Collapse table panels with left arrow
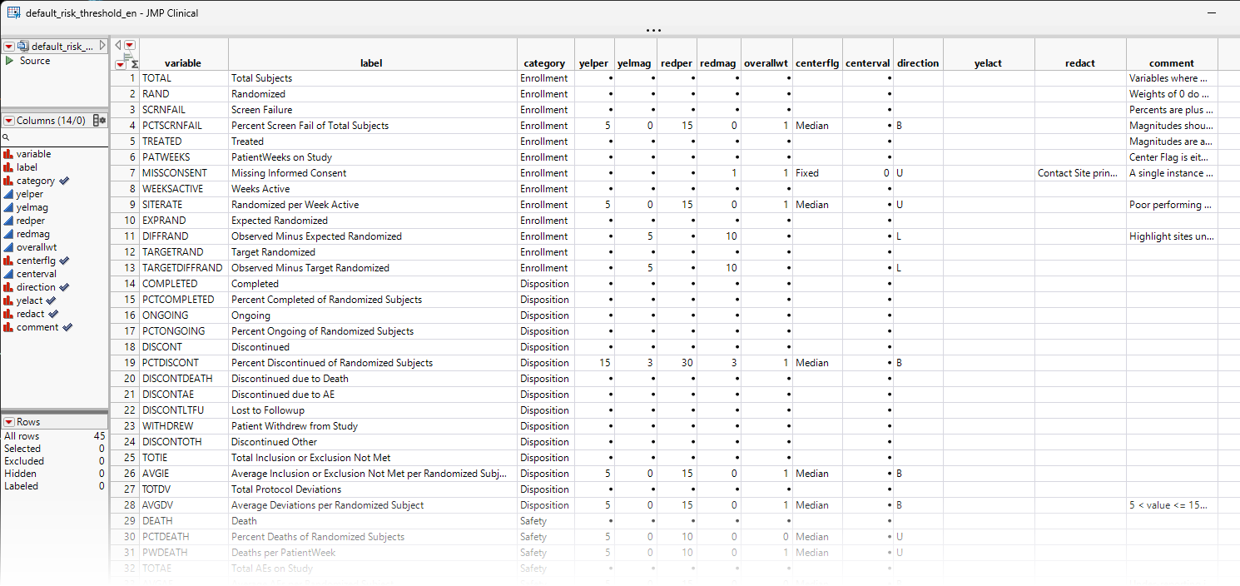The image size is (1240, 586). [117, 45]
